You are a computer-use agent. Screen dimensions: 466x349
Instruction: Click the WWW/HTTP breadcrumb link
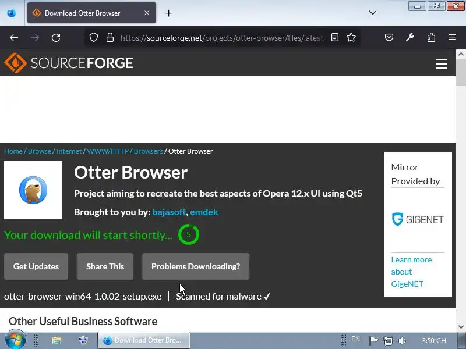pyautogui.click(x=108, y=151)
